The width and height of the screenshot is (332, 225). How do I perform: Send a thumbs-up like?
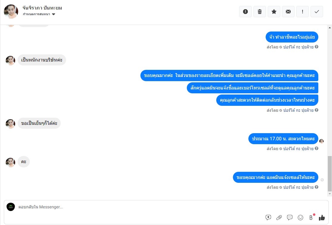322,218
